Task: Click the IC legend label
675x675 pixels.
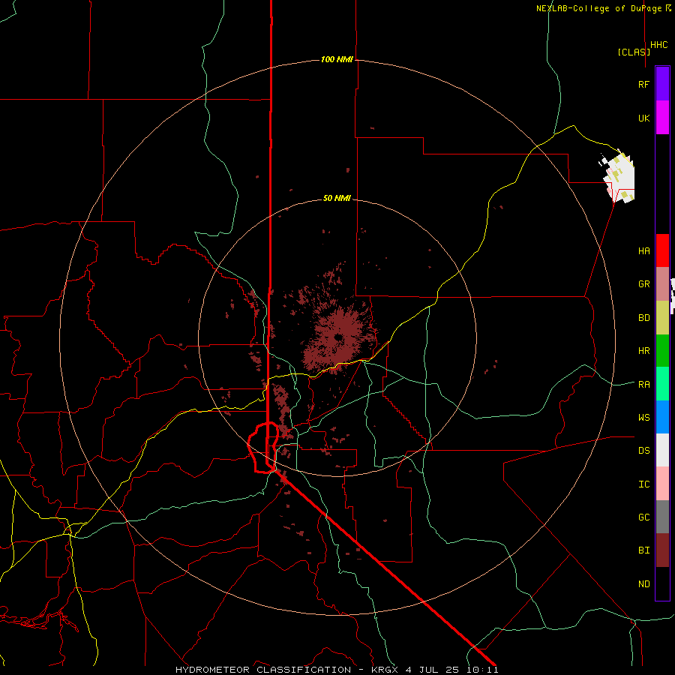Action: coord(643,484)
